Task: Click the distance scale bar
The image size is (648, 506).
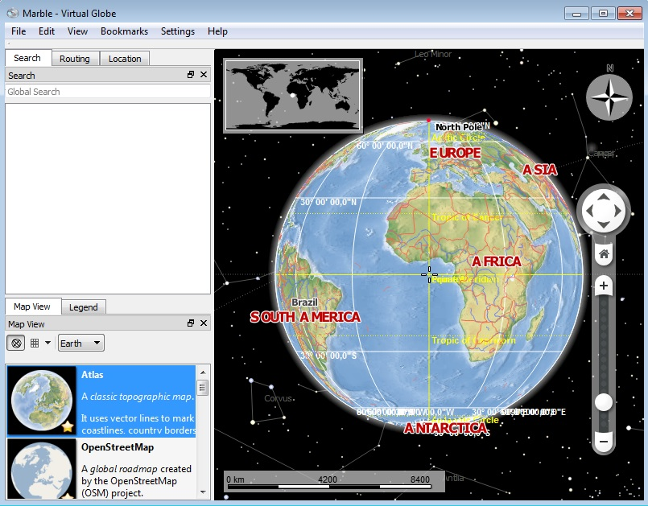Action: (x=334, y=481)
